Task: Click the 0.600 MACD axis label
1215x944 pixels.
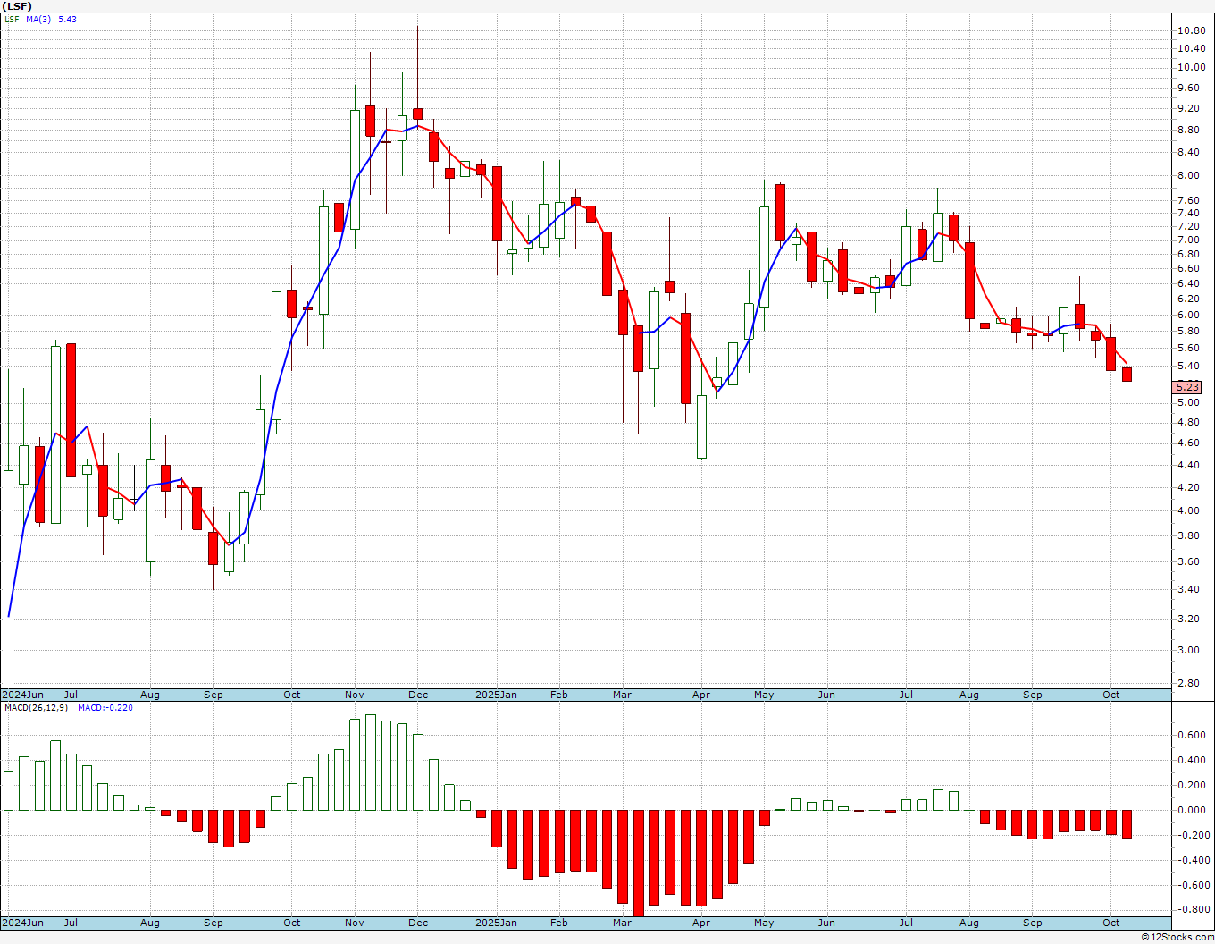Action: [1190, 735]
